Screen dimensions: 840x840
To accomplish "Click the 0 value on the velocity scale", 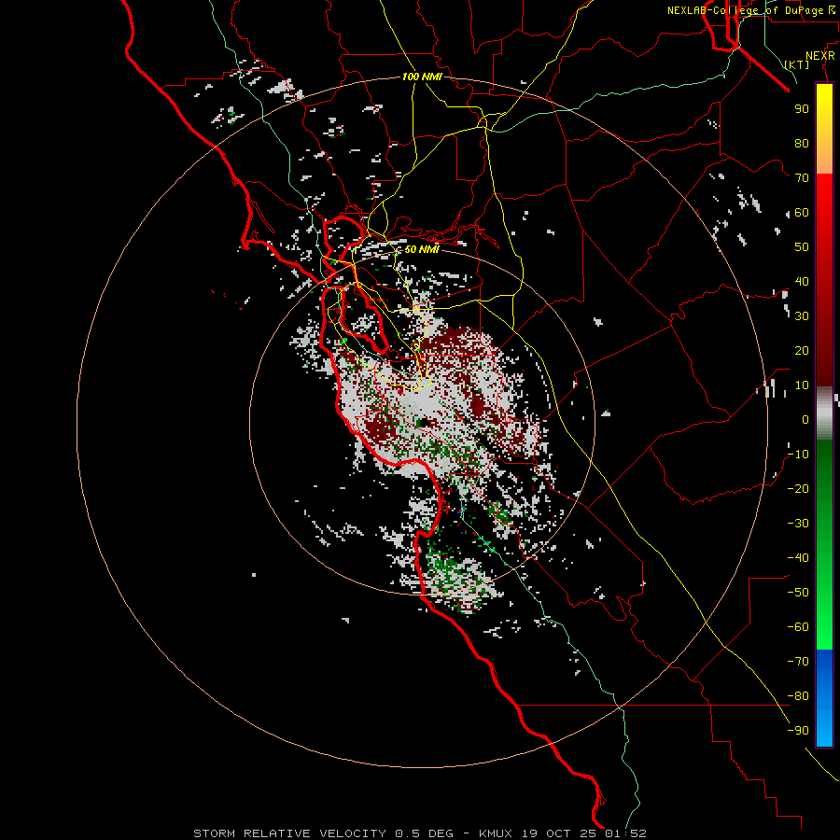I will coord(805,420).
